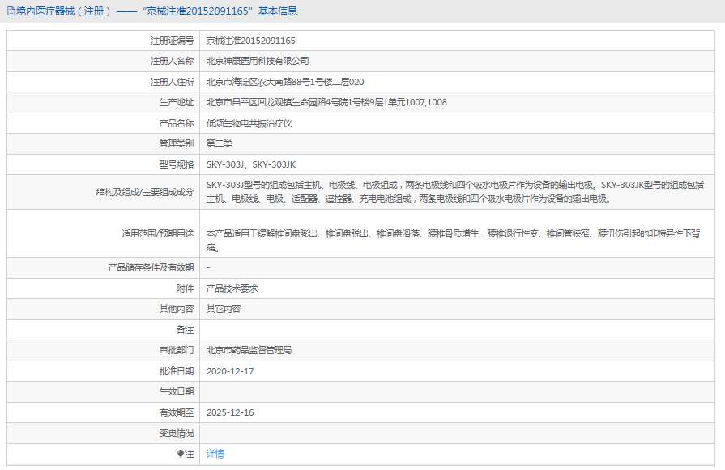The width and height of the screenshot is (725, 470).
Task: Select approval department 北京市药品监督管理局
Action: 249,351
